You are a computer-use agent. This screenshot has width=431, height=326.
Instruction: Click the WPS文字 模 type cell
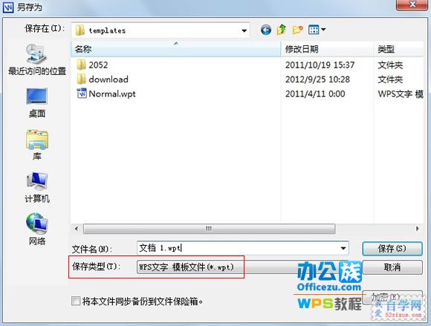pos(401,94)
